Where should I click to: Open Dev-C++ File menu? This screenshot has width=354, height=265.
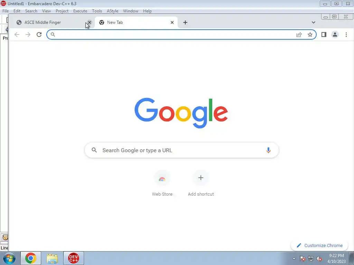coord(6,11)
